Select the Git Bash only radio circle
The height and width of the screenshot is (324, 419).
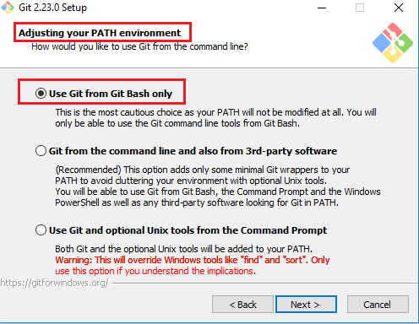pyautogui.click(x=41, y=93)
